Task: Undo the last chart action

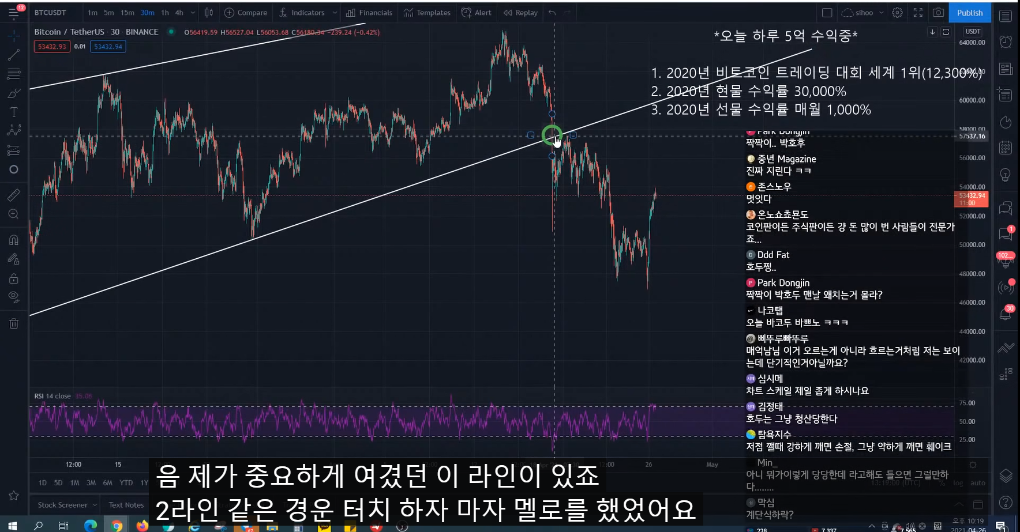Action: (x=552, y=13)
